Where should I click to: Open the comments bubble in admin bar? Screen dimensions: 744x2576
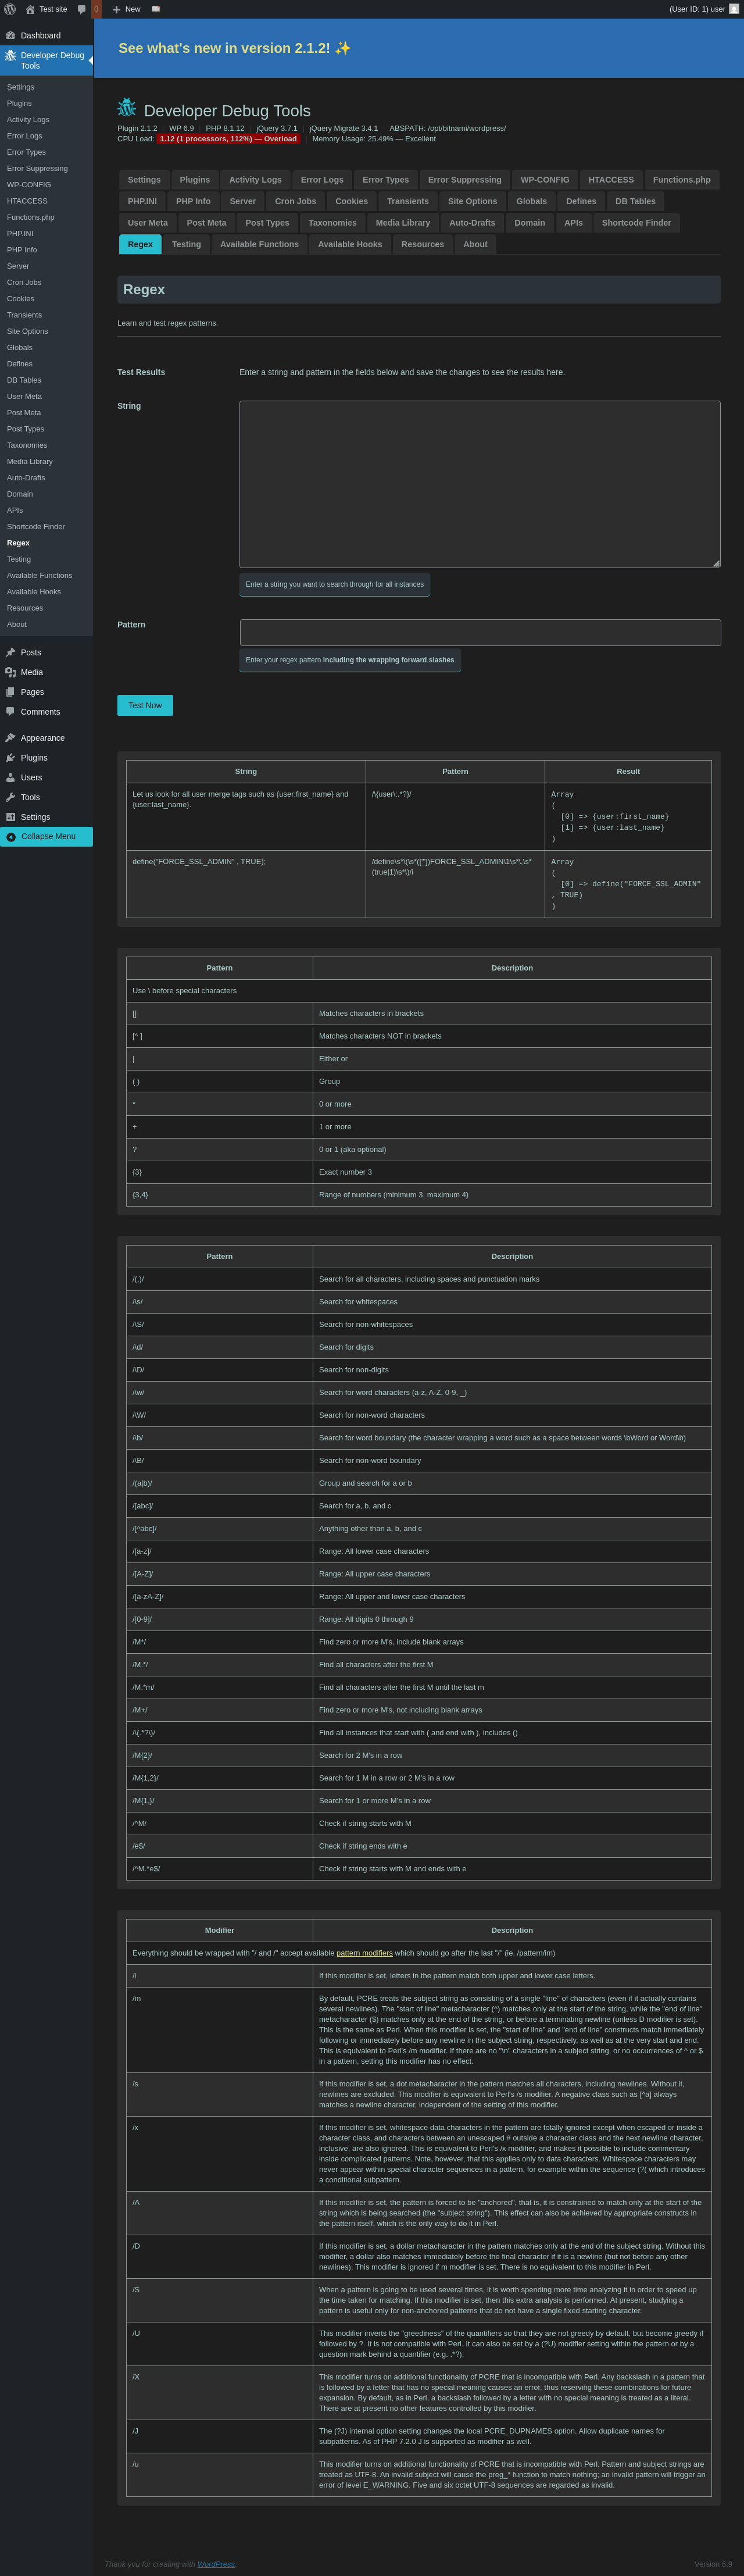coord(82,9)
